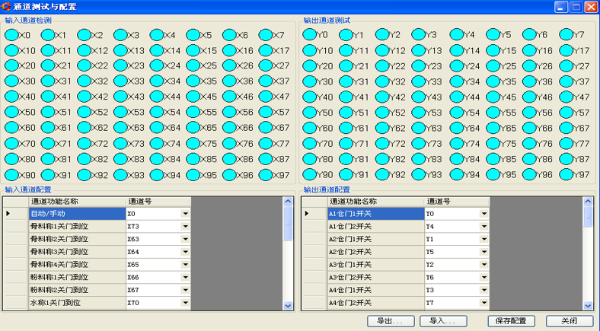Click the X71 input indicator light
600x331 pixels.
48,143
